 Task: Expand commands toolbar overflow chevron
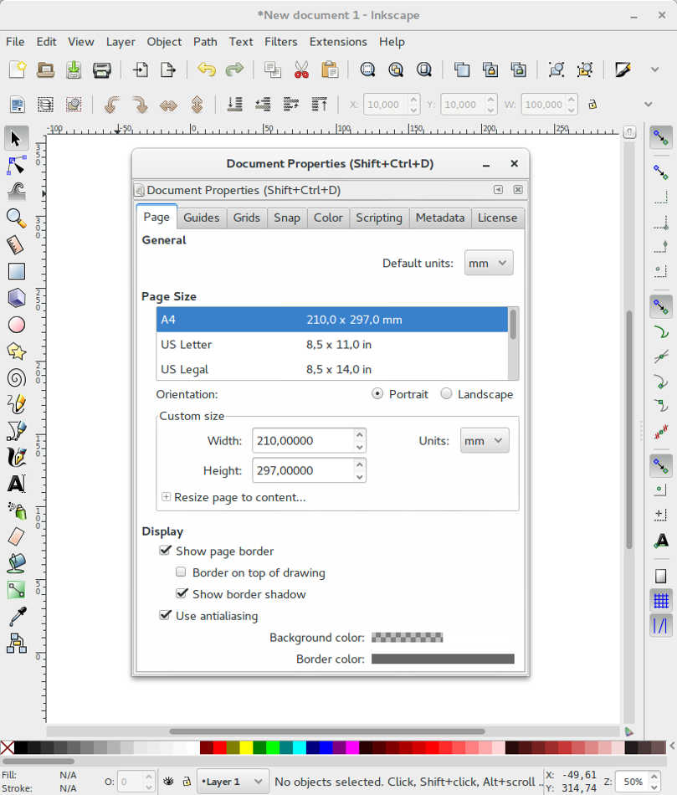(654, 69)
